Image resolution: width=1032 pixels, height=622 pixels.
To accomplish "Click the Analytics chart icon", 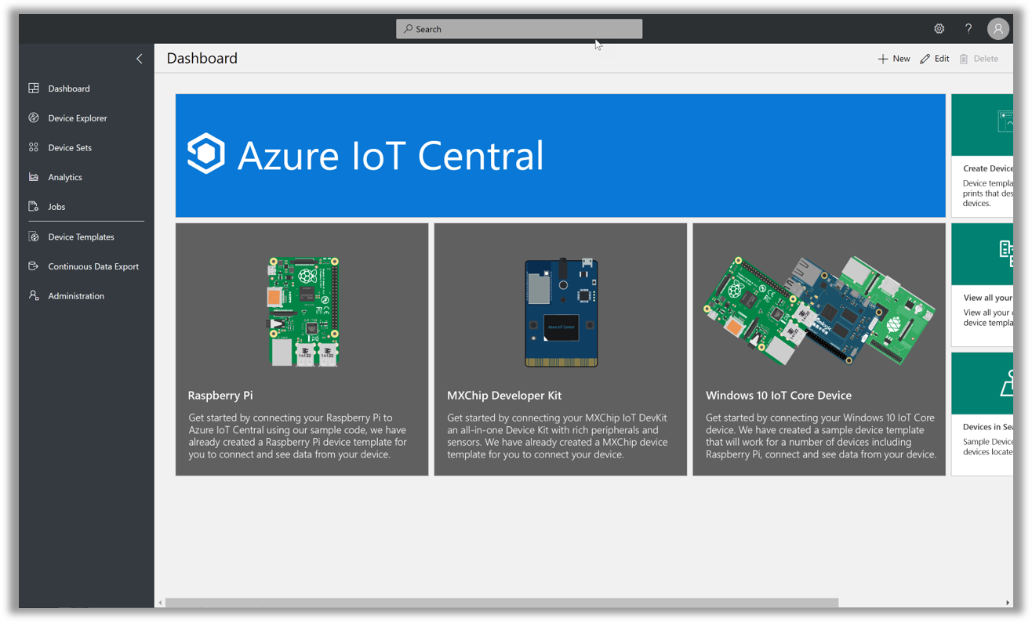I will point(34,177).
